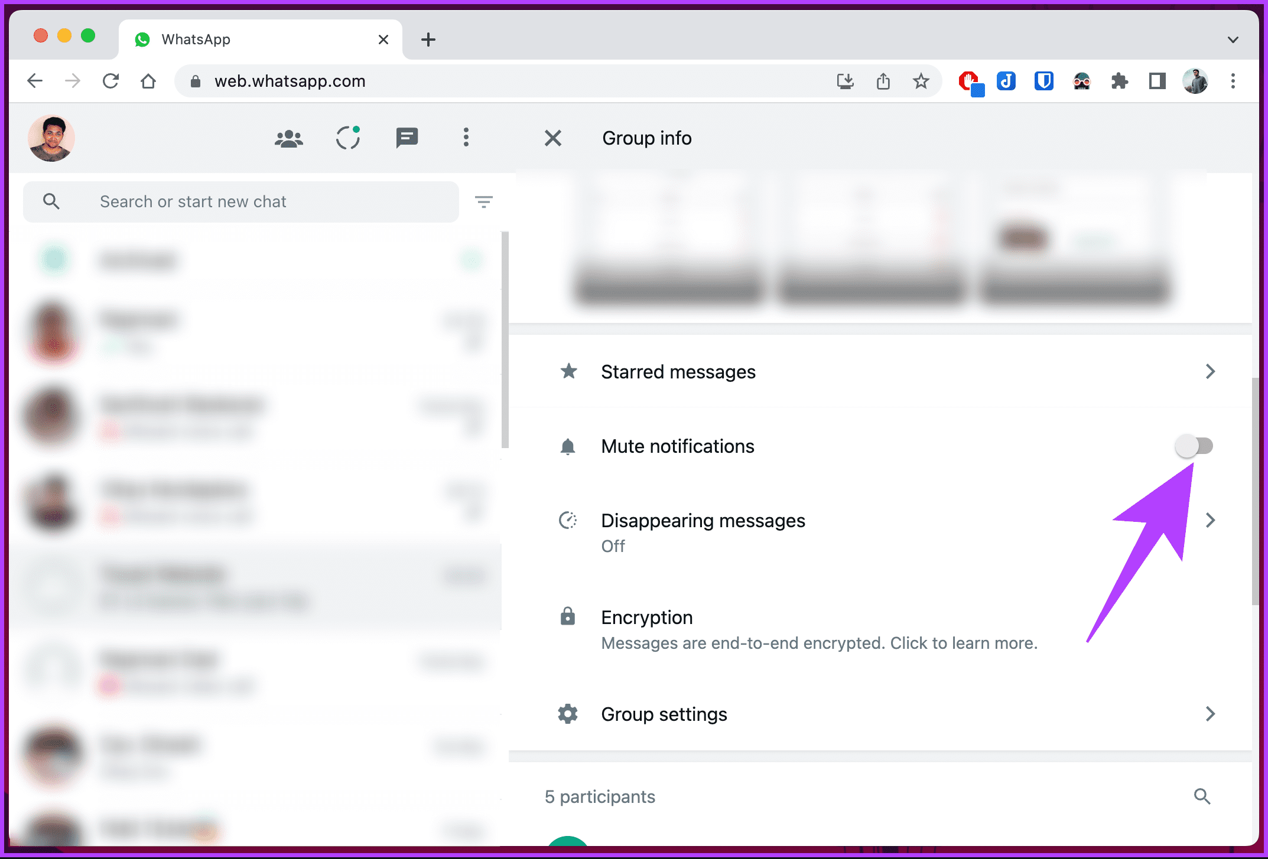Click the Search or start new chat field
The image size is (1268, 859).
[x=241, y=202]
